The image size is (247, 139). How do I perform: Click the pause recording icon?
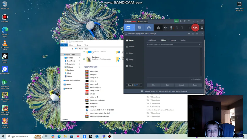point(188,27)
